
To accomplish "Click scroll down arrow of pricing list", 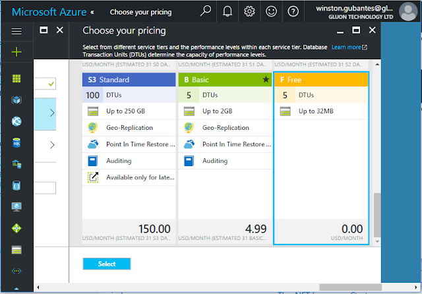I will [x=377, y=241].
